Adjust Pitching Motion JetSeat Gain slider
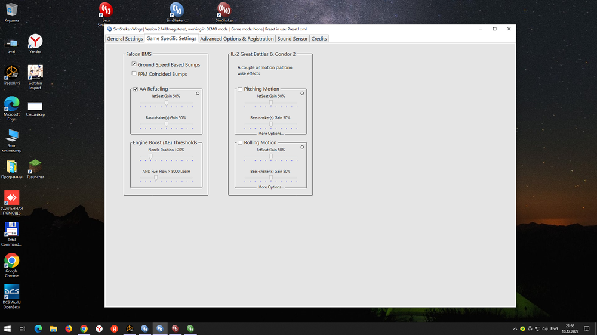 [270, 104]
